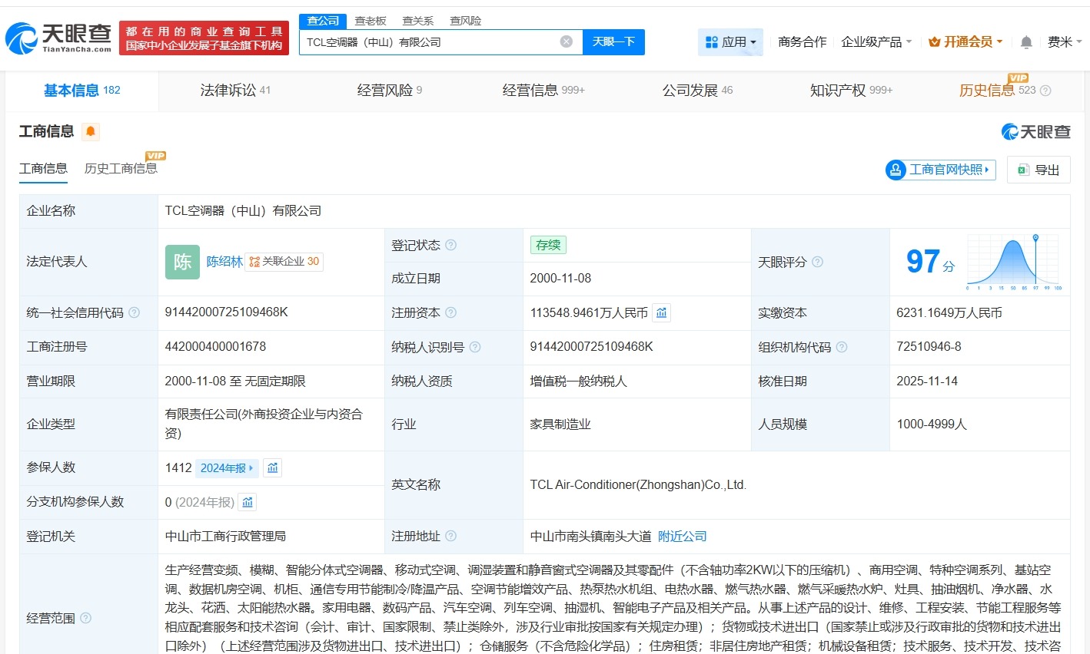1090x654 pixels.
Task: Click the chart icon beside 分支机构参保人数
Action: coord(247,501)
